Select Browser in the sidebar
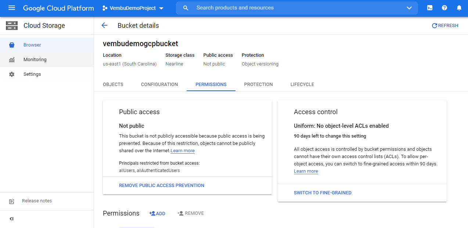This screenshot has height=228, width=468. 47,45
